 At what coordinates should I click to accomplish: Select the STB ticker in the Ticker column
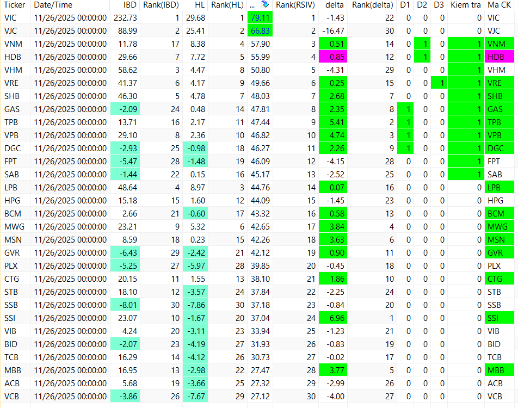pos(11,292)
